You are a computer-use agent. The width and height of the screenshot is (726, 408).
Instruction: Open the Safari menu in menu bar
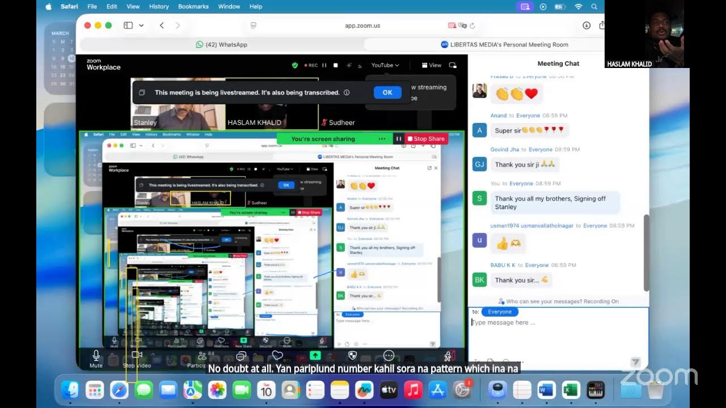click(x=69, y=7)
